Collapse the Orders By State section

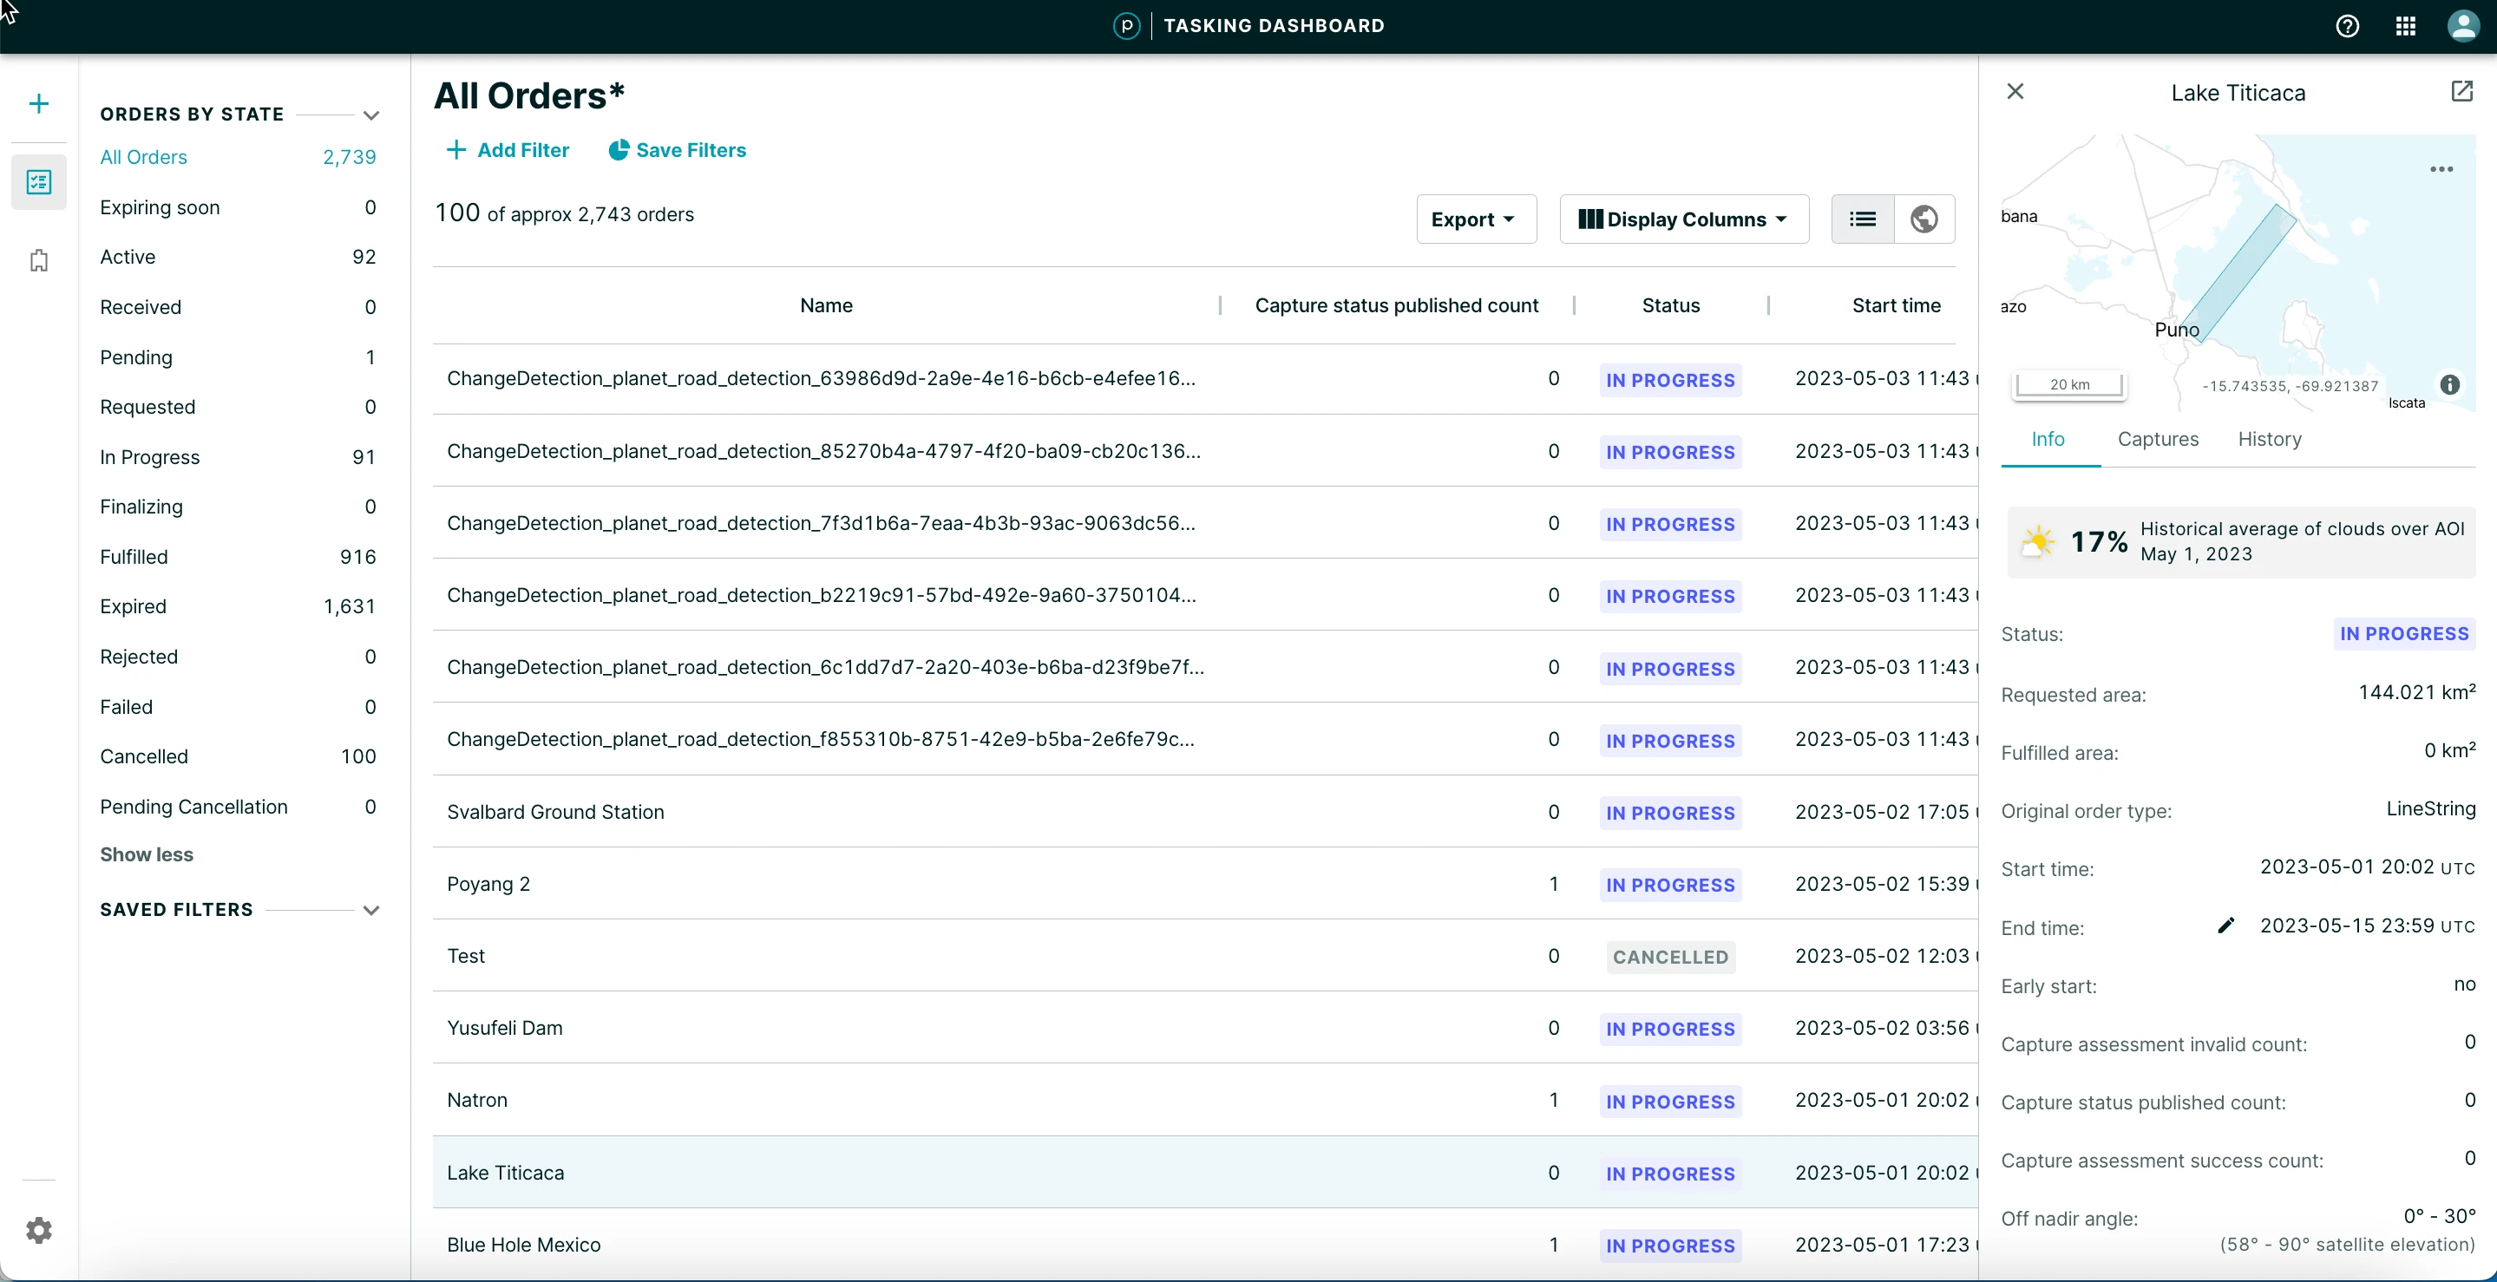coord(371,115)
